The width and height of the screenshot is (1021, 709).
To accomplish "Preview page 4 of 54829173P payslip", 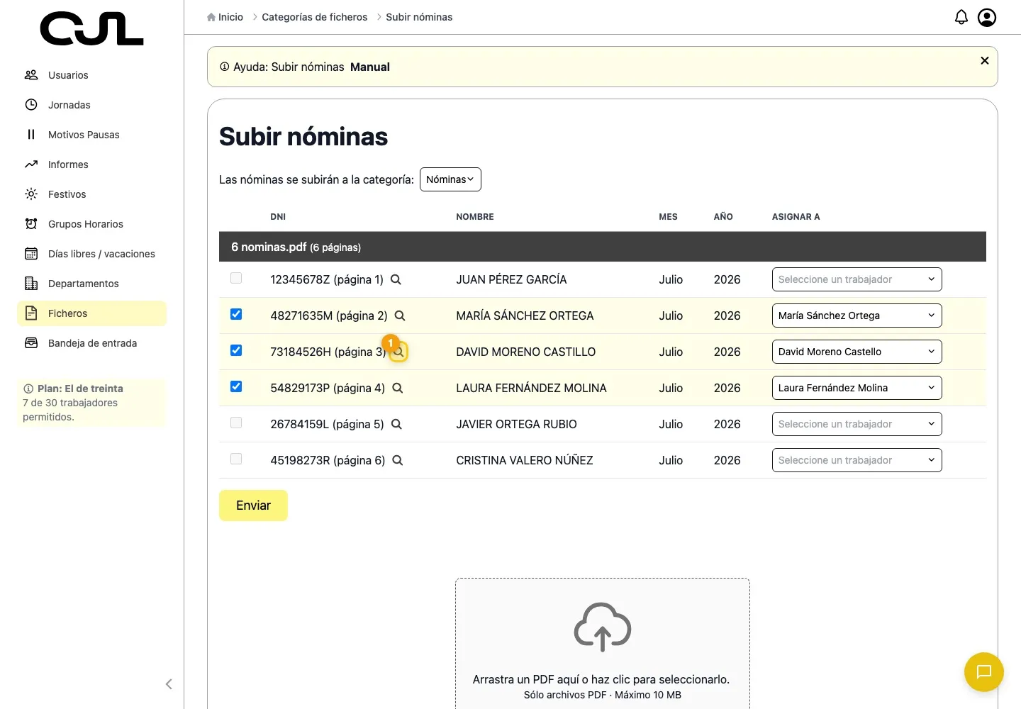I will coord(398,388).
